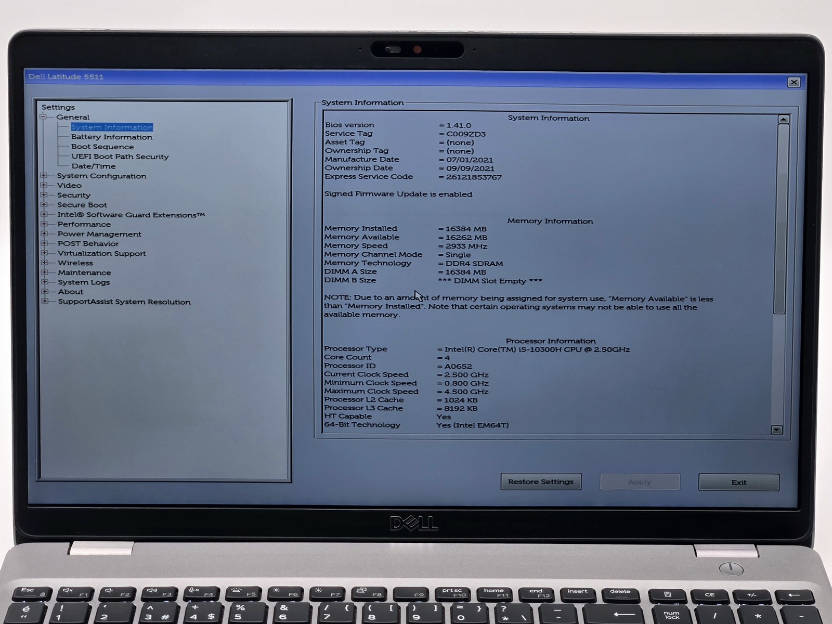Click the scrollbar up arrow
Screen dimensions: 832x624
click(x=783, y=120)
